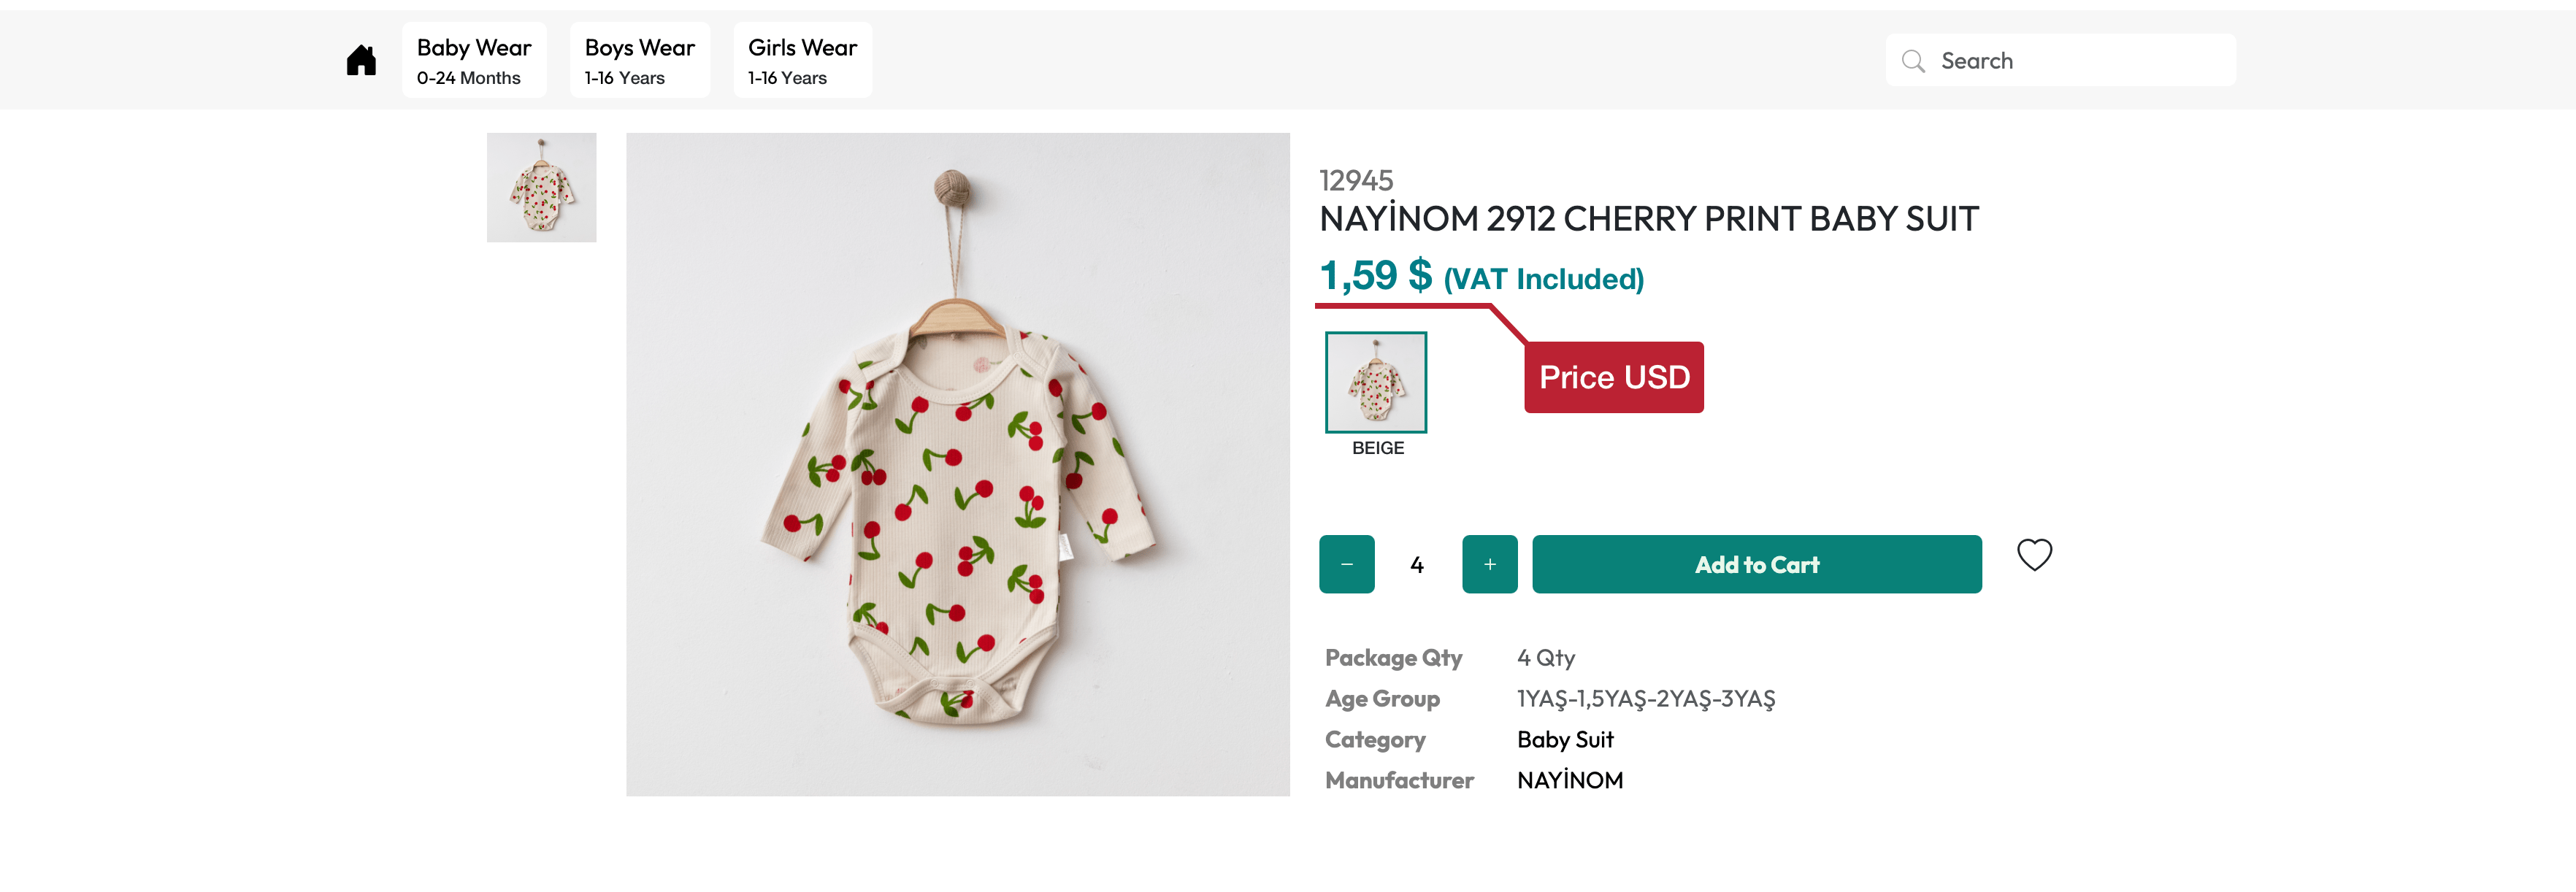Click the quantity value field showing 4
Image resolution: width=2576 pixels, height=892 pixels.
click(x=1417, y=565)
